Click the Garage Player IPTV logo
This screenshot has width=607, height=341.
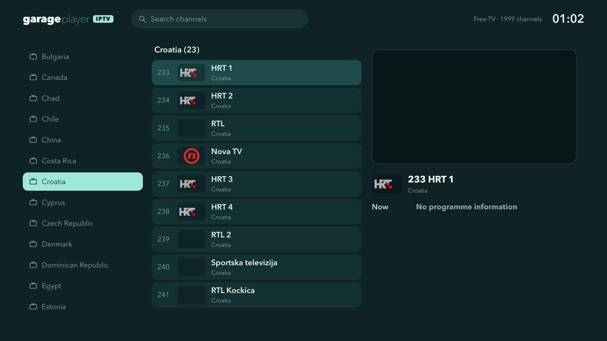68,19
